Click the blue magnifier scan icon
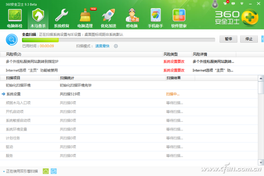 [x=11, y=40]
